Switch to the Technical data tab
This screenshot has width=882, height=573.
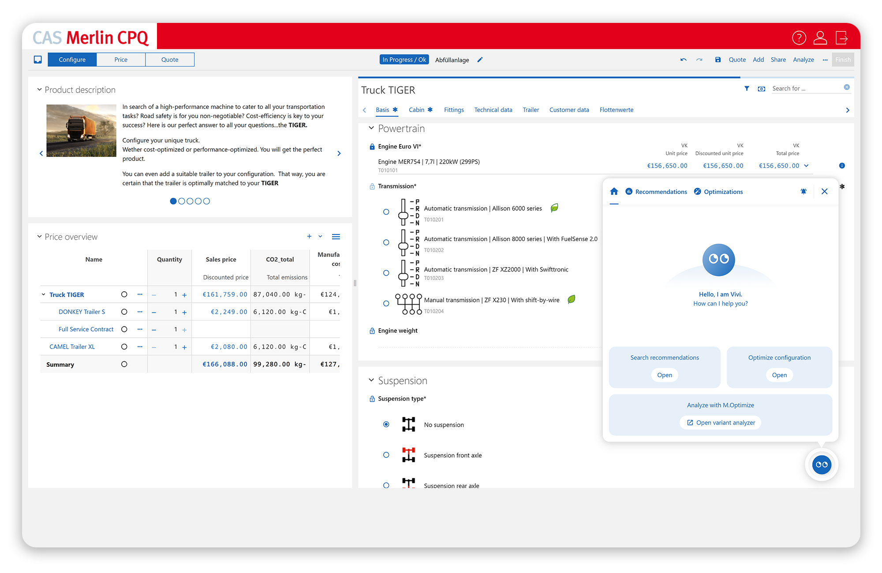[493, 110]
